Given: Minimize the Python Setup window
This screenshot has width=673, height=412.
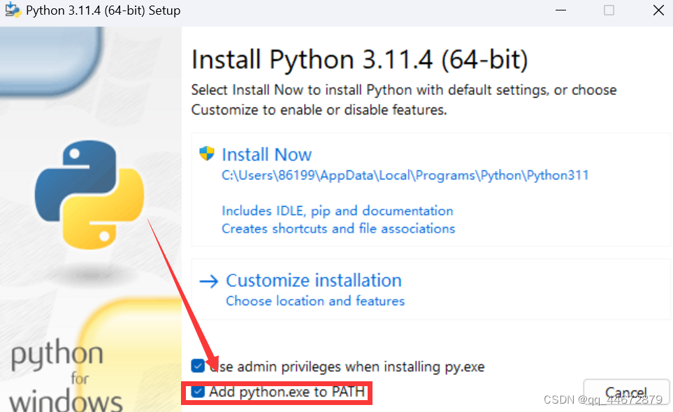Looking at the screenshot, I should pos(560,10).
